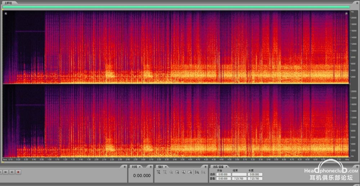
Task: Click the fifth zoom panel icon
Action: (x=184, y=172)
